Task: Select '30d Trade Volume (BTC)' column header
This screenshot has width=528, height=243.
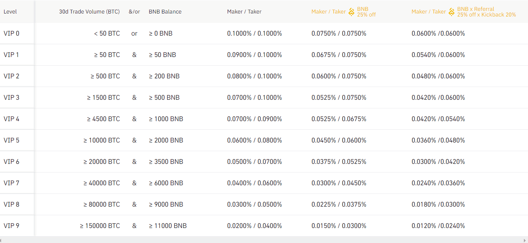Action: 89,12
